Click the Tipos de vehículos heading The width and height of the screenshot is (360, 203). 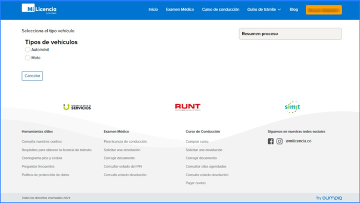pos(51,42)
